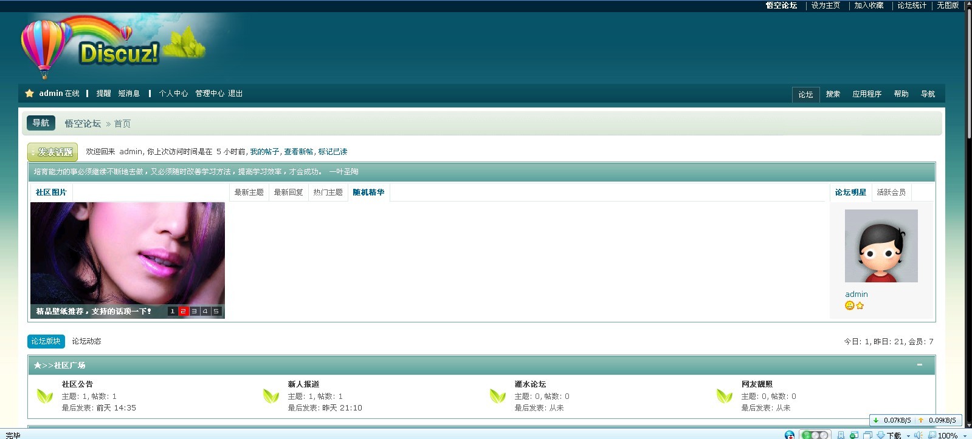Switch to the 论坛动态 tab
Image resolution: width=972 pixels, height=439 pixels.
pos(86,341)
